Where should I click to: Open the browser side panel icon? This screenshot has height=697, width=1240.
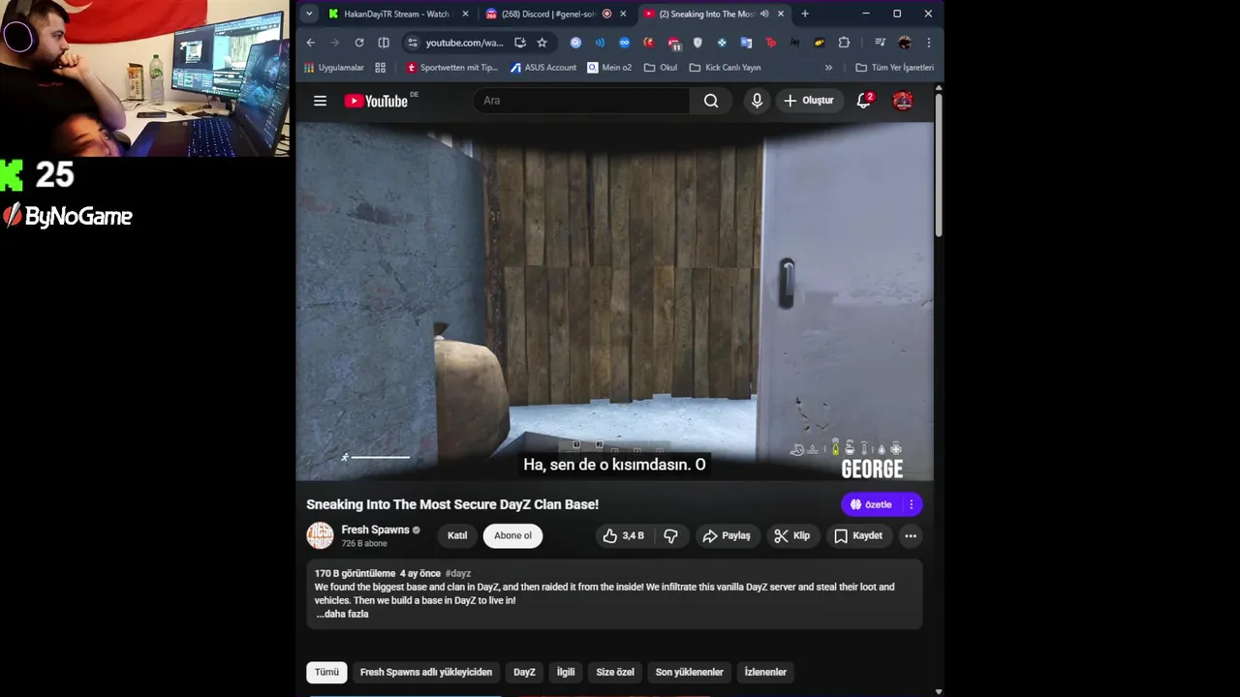[x=384, y=43]
